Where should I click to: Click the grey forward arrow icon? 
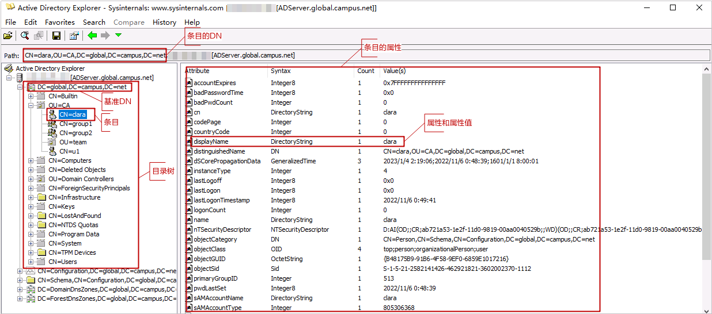click(105, 36)
